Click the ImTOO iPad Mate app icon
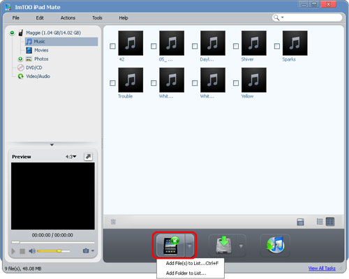The image size is (349, 279). [x=8, y=7]
